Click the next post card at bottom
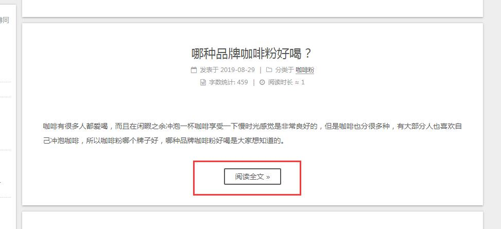Image resolution: width=501 pixels, height=229 pixels. (x=252, y=220)
